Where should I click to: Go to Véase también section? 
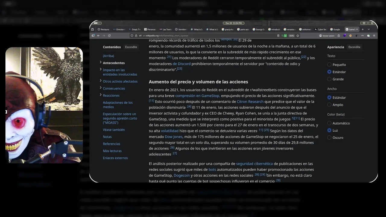pos(114,130)
